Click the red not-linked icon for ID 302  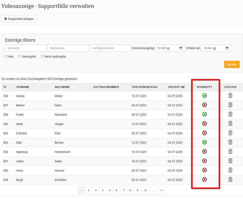204,151
